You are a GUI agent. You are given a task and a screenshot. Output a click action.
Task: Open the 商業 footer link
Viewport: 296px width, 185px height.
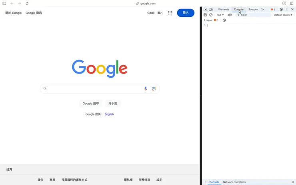click(52, 180)
